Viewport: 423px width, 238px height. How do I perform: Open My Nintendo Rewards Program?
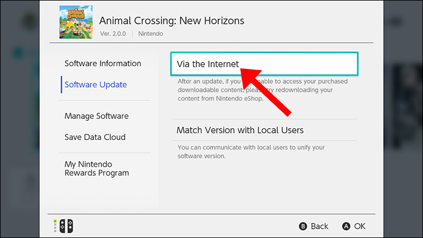[97, 169]
